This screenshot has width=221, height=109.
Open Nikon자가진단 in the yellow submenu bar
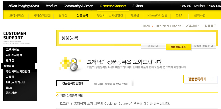coord(157,15)
